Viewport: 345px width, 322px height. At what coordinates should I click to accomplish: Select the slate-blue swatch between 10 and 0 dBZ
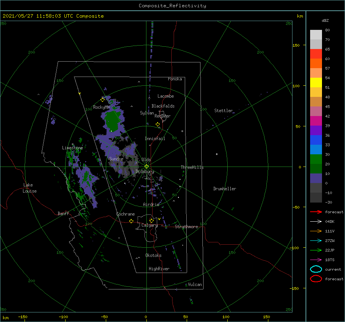[x=316, y=178]
